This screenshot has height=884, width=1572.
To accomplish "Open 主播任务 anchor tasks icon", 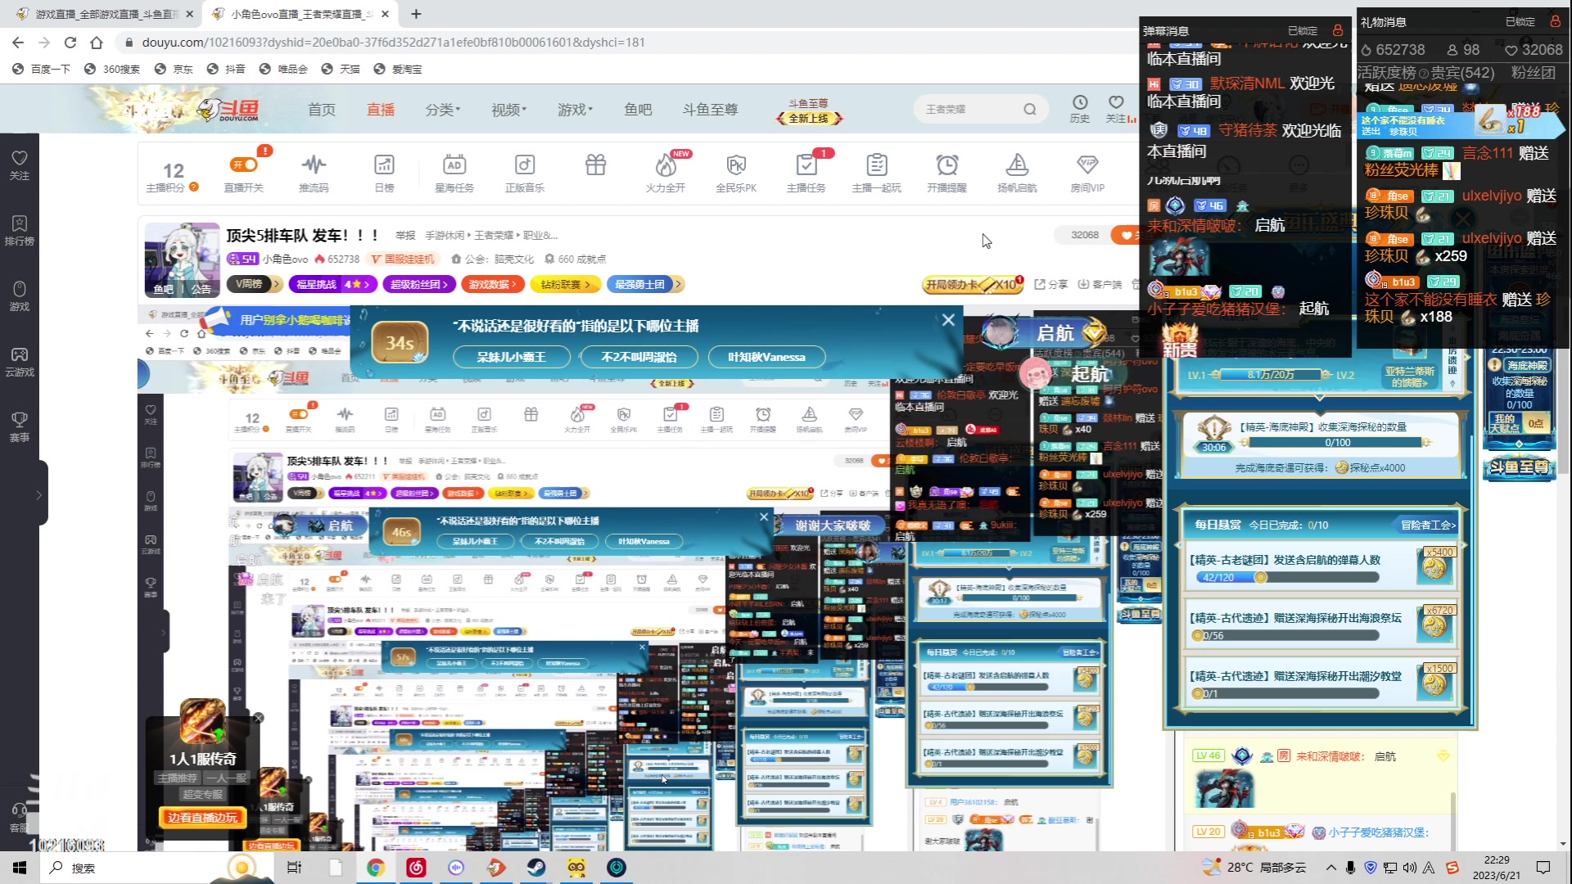I will (806, 165).
